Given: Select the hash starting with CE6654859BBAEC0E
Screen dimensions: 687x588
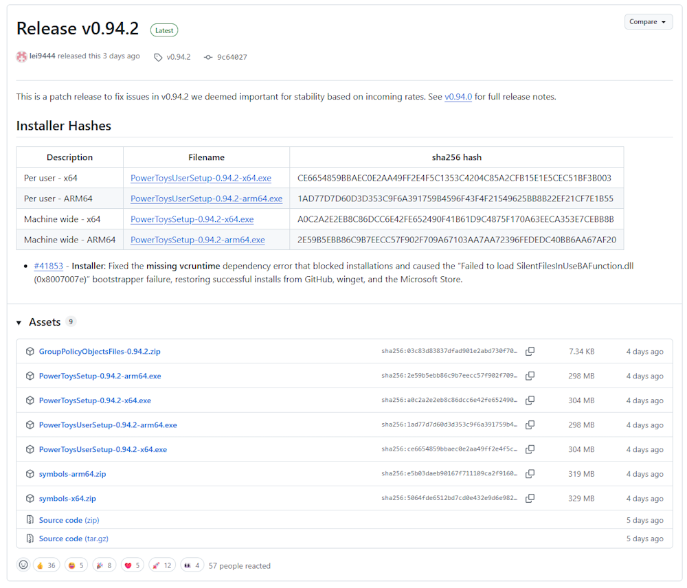Looking at the screenshot, I should (x=454, y=178).
